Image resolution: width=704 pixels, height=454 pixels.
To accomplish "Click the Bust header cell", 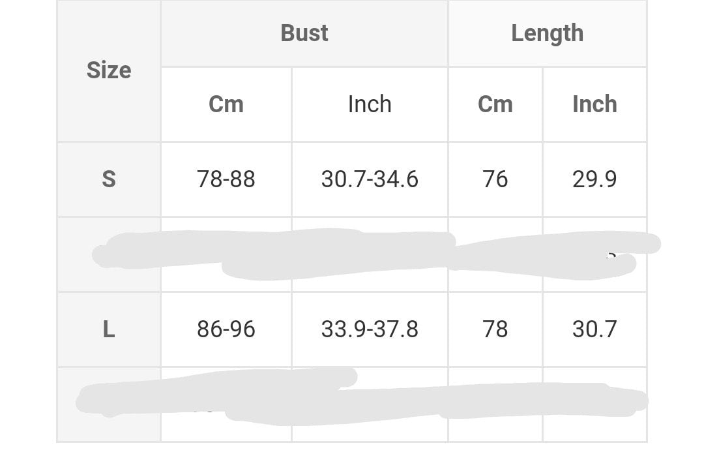I will click(x=304, y=33).
